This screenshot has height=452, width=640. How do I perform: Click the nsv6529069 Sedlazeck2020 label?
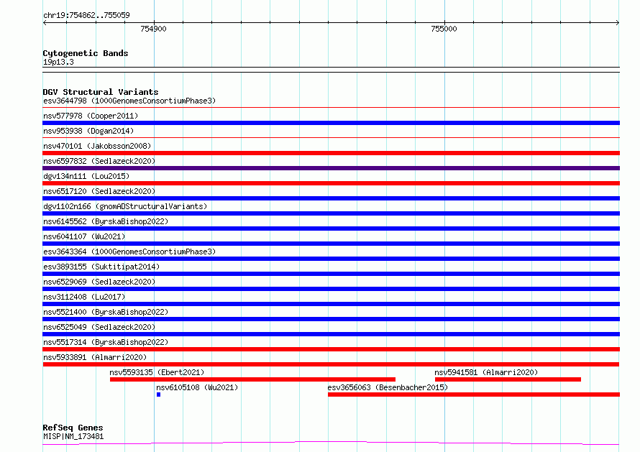point(99,282)
